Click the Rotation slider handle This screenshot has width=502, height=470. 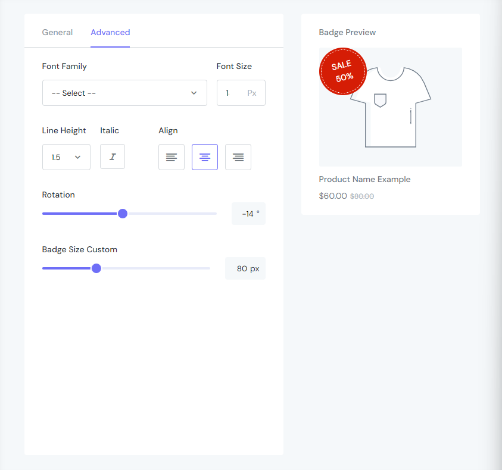pos(123,214)
